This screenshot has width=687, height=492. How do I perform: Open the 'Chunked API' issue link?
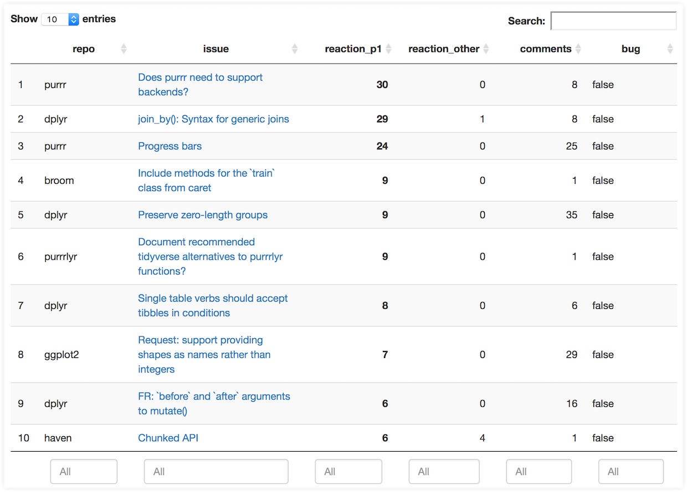168,438
